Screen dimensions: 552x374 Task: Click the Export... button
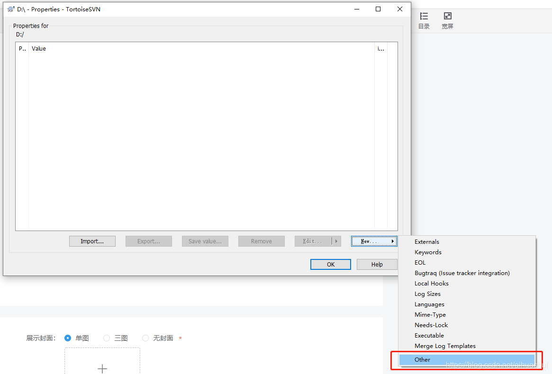[149, 241]
